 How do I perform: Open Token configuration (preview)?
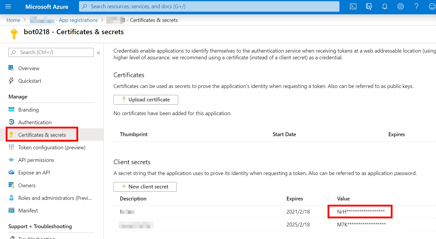pyautogui.click(x=52, y=147)
